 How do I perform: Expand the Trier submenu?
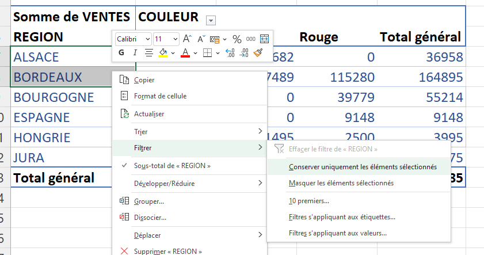click(x=190, y=132)
